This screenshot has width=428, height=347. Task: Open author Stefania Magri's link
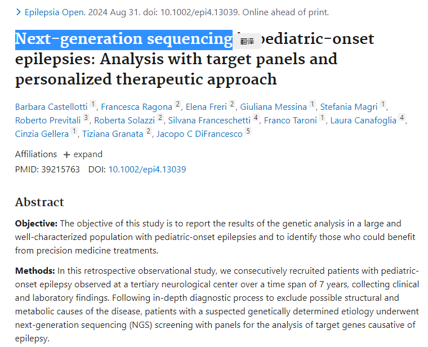[349, 107]
